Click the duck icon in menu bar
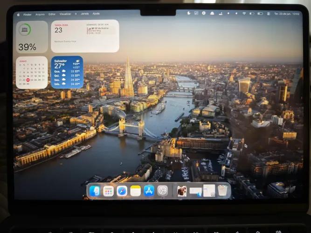Image resolution: width=311 pixels, height=233 pixels. pyautogui.click(x=189, y=13)
